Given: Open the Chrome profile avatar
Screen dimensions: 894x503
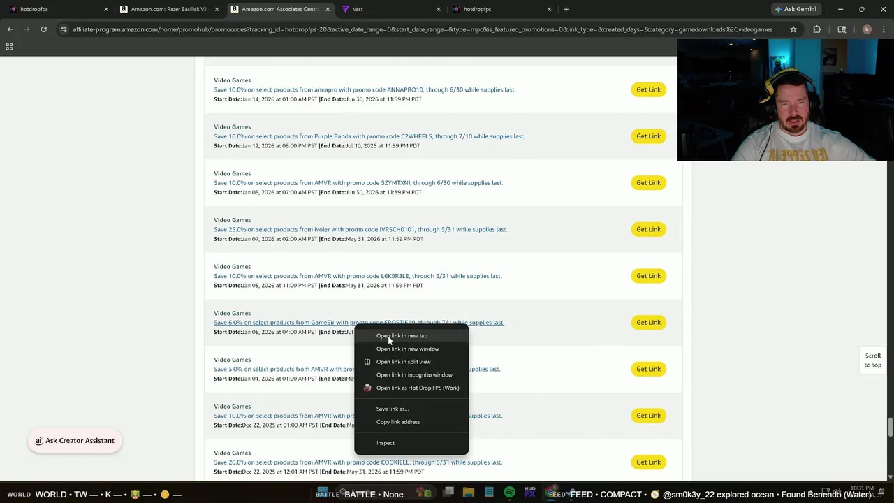Looking at the screenshot, I should (x=867, y=29).
